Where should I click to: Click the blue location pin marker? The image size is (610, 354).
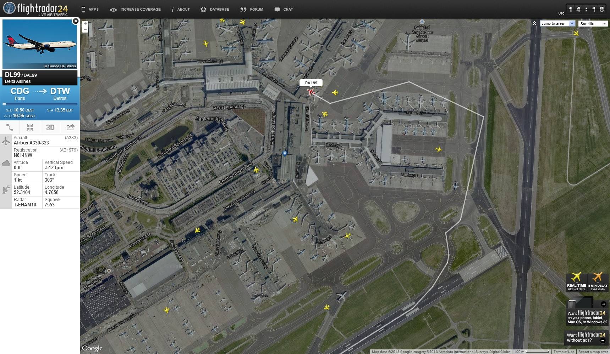285,154
